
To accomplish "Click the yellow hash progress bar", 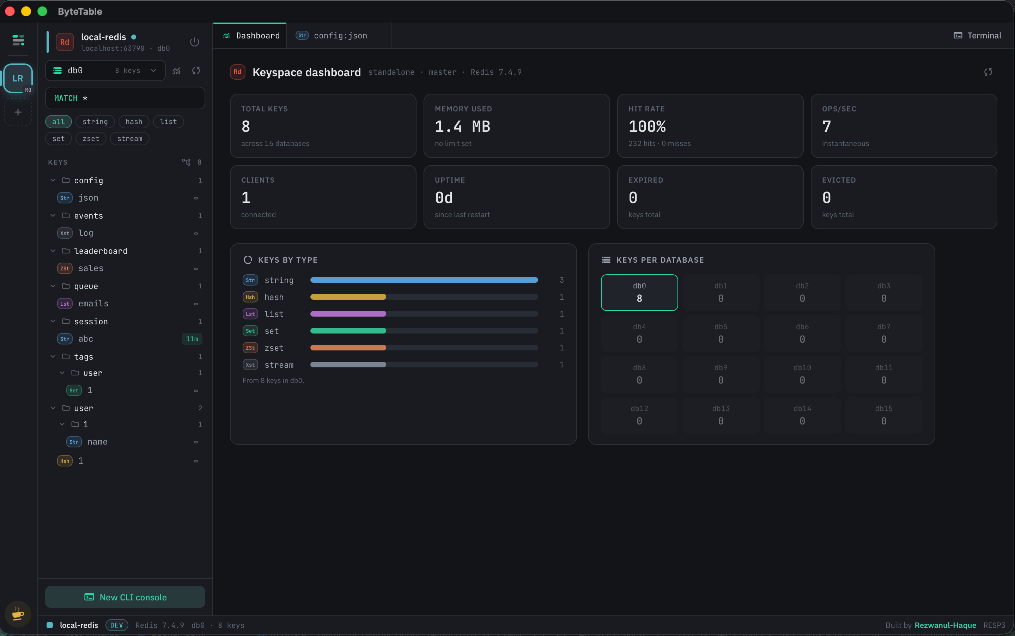I will [348, 297].
